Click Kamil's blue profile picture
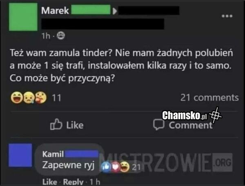 point(20,155)
